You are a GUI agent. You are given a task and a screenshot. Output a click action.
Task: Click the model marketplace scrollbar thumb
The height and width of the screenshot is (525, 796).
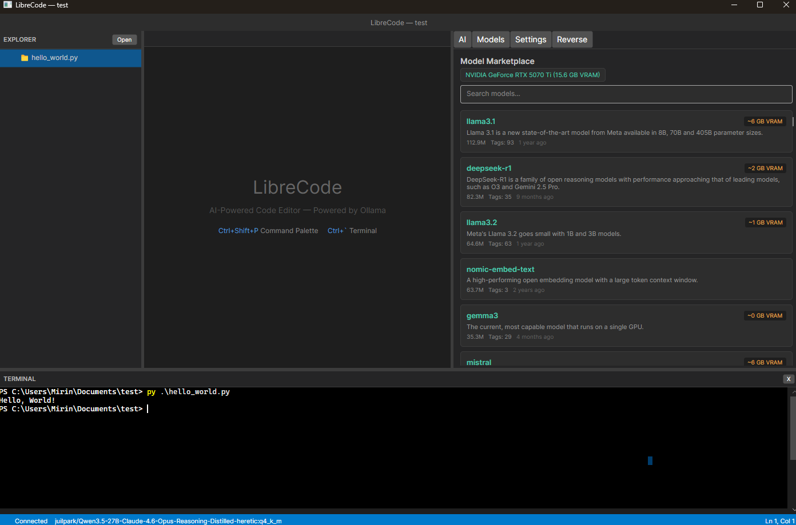(x=793, y=121)
